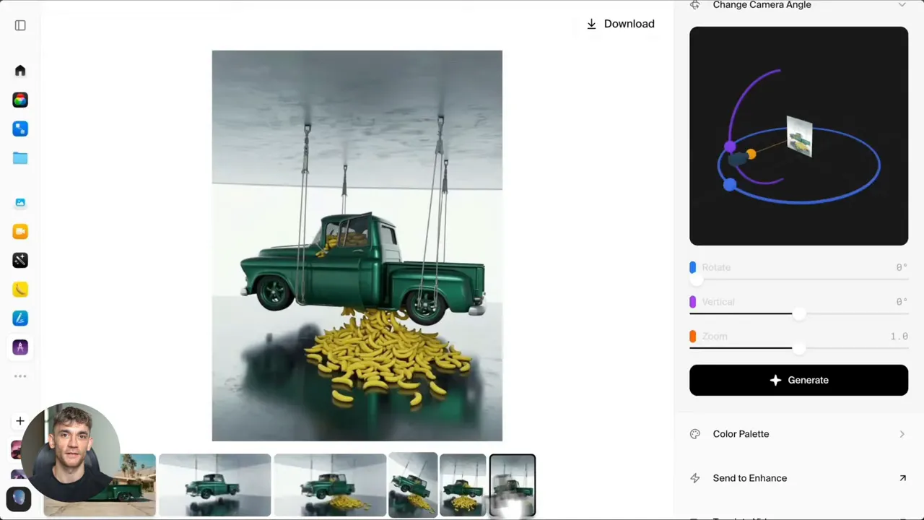Toggle the sidebar panel icon

[x=20, y=25]
